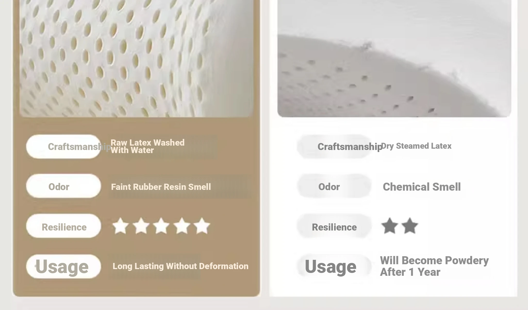Click the Faint Rubber Resin Smell text
Viewport: 528px width, 310px height.
(161, 187)
